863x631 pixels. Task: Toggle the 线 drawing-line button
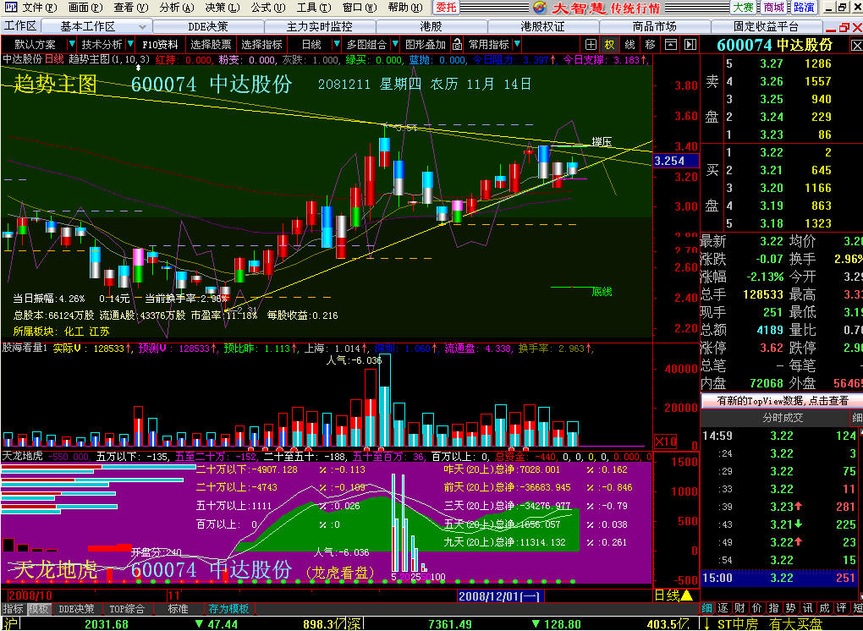coord(629,45)
